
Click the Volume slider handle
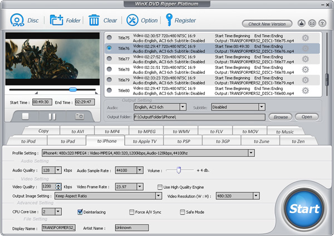pos(179,170)
